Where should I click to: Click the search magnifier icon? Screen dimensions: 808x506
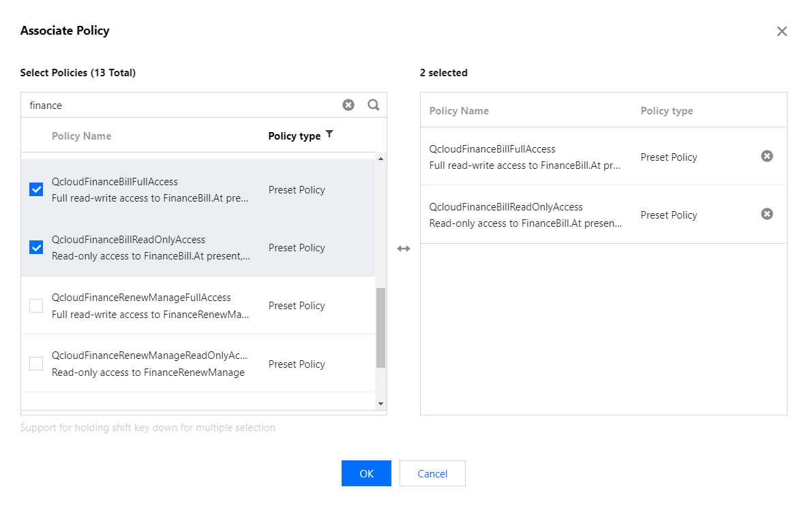[373, 105]
